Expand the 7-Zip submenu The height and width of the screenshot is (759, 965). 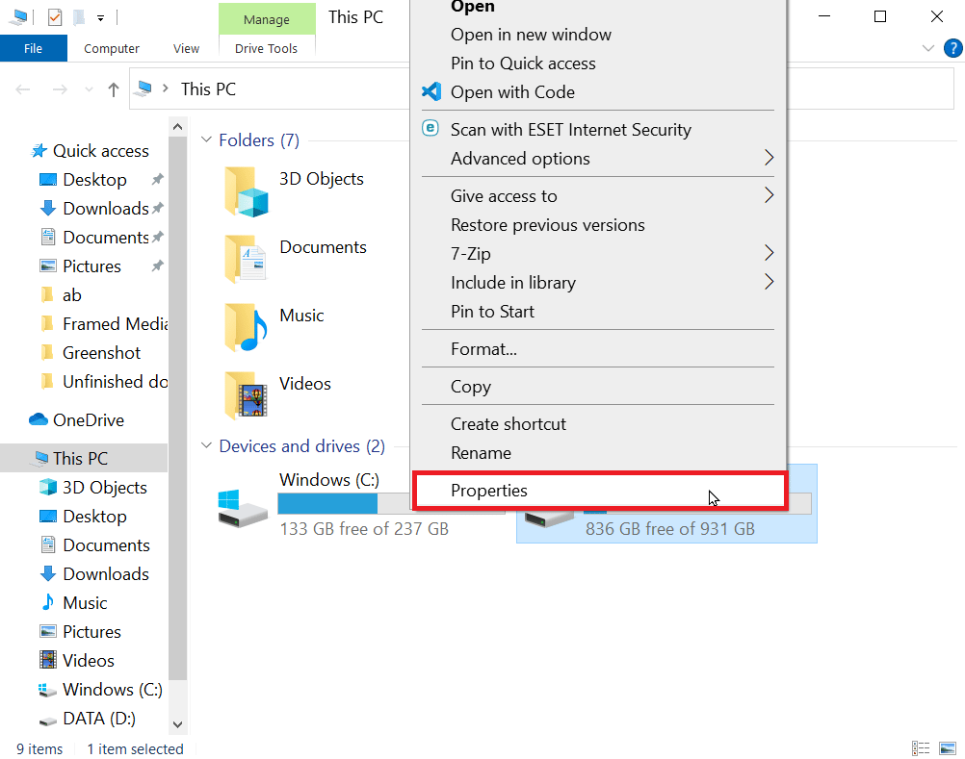coord(597,254)
